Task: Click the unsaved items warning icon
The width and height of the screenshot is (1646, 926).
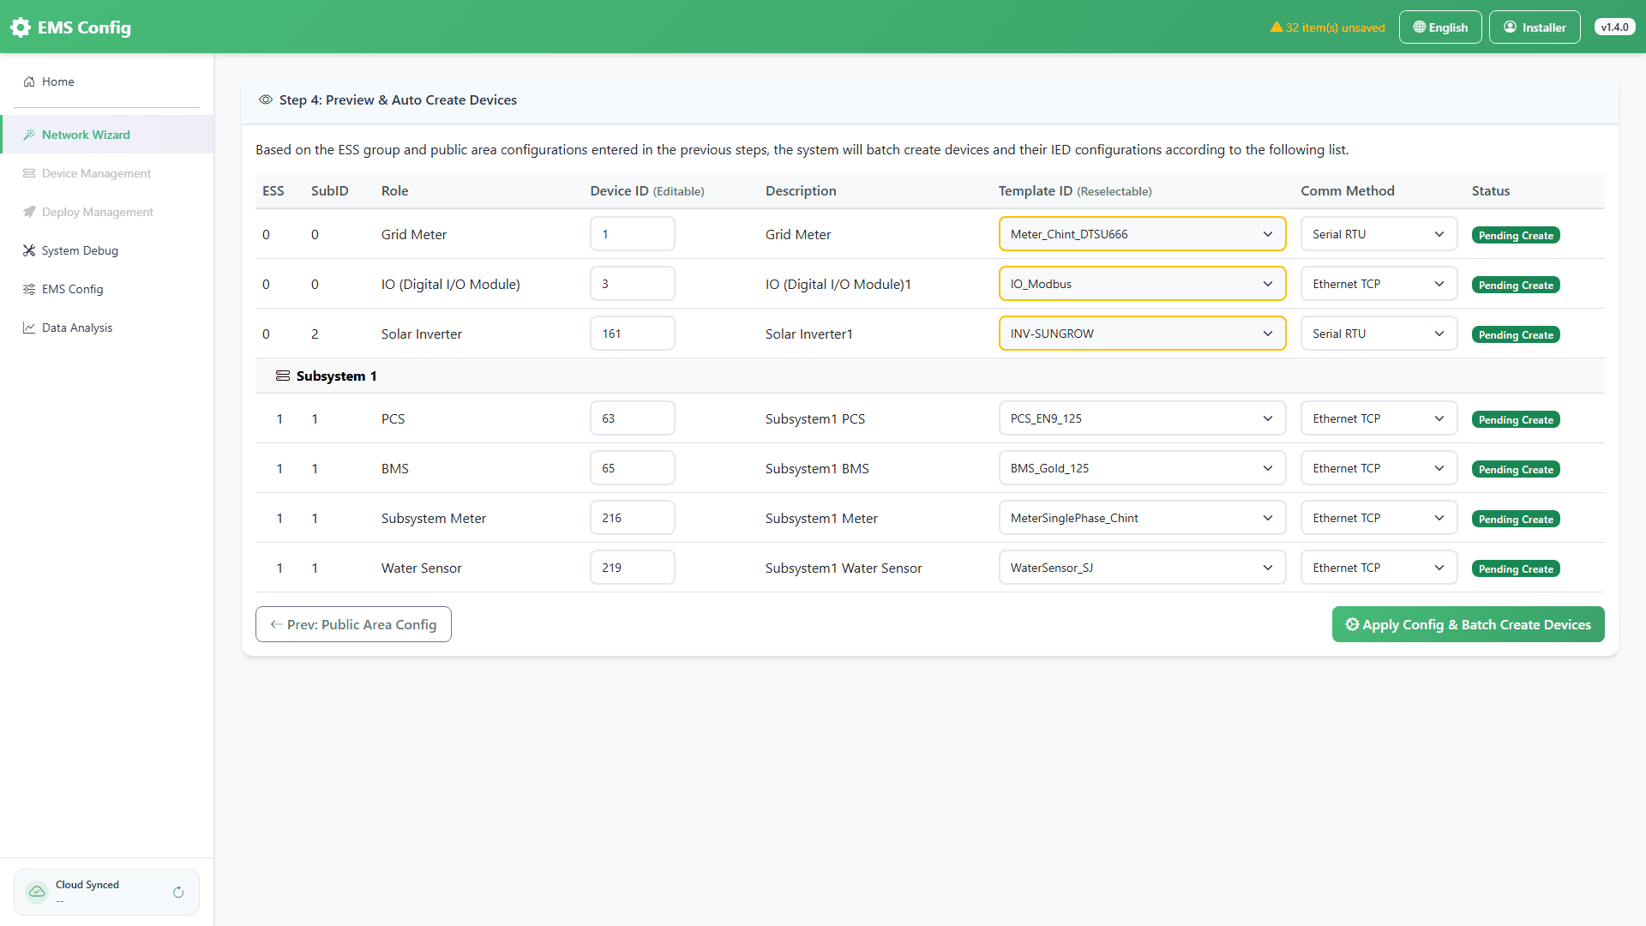Action: click(1277, 27)
